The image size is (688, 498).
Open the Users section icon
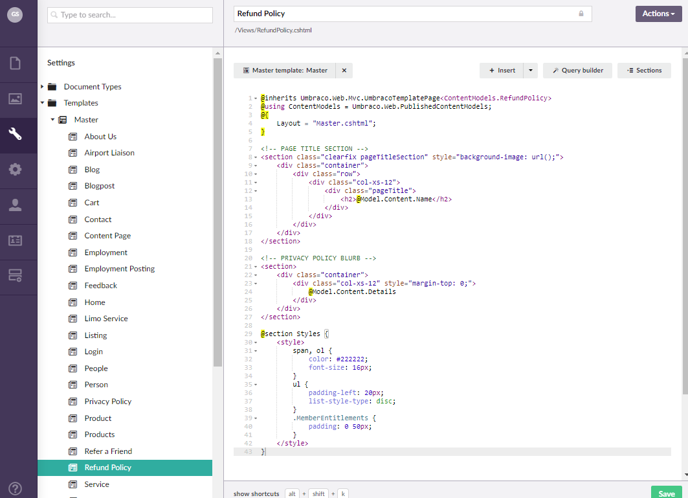pyautogui.click(x=15, y=205)
